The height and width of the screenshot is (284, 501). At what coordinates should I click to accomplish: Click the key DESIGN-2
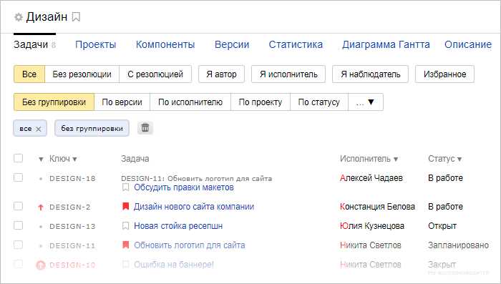pos(70,207)
